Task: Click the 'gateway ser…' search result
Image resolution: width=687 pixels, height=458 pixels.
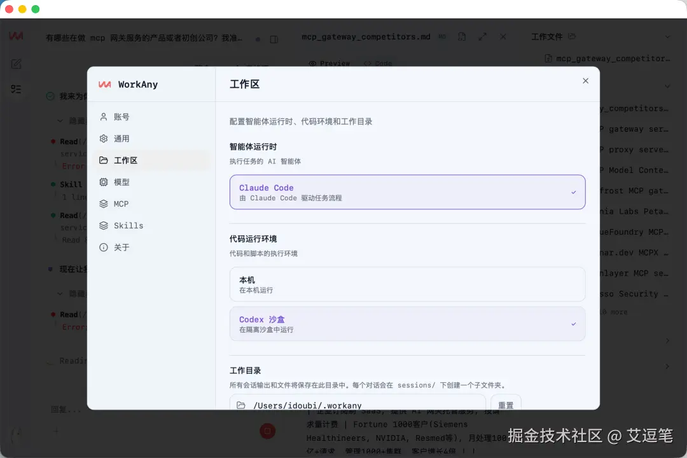Action: (634, 129)
